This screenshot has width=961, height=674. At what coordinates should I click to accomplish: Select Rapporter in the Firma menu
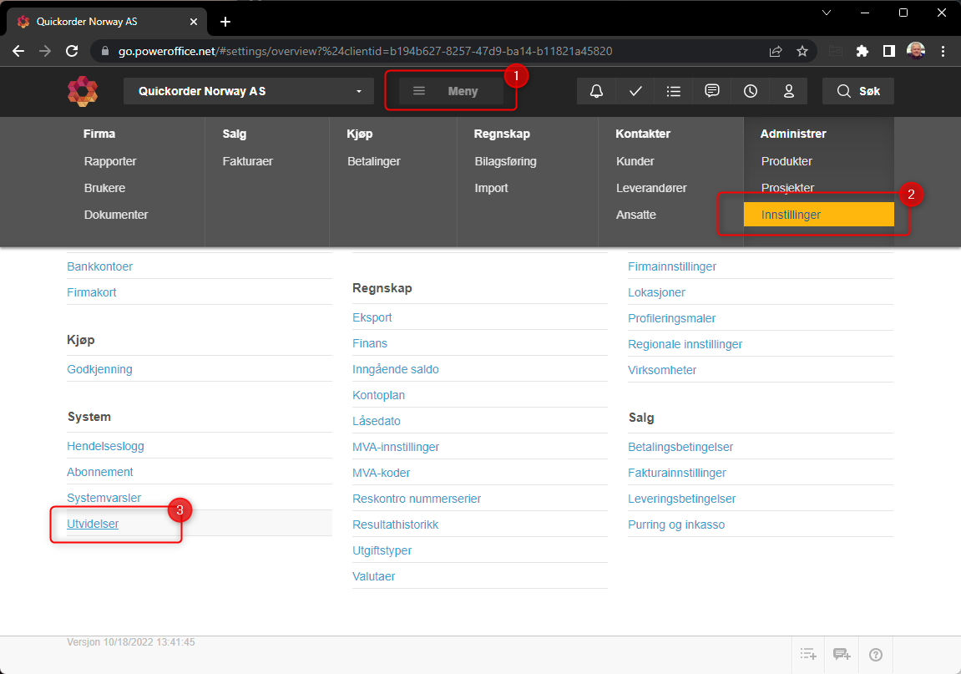click(110, 161)
